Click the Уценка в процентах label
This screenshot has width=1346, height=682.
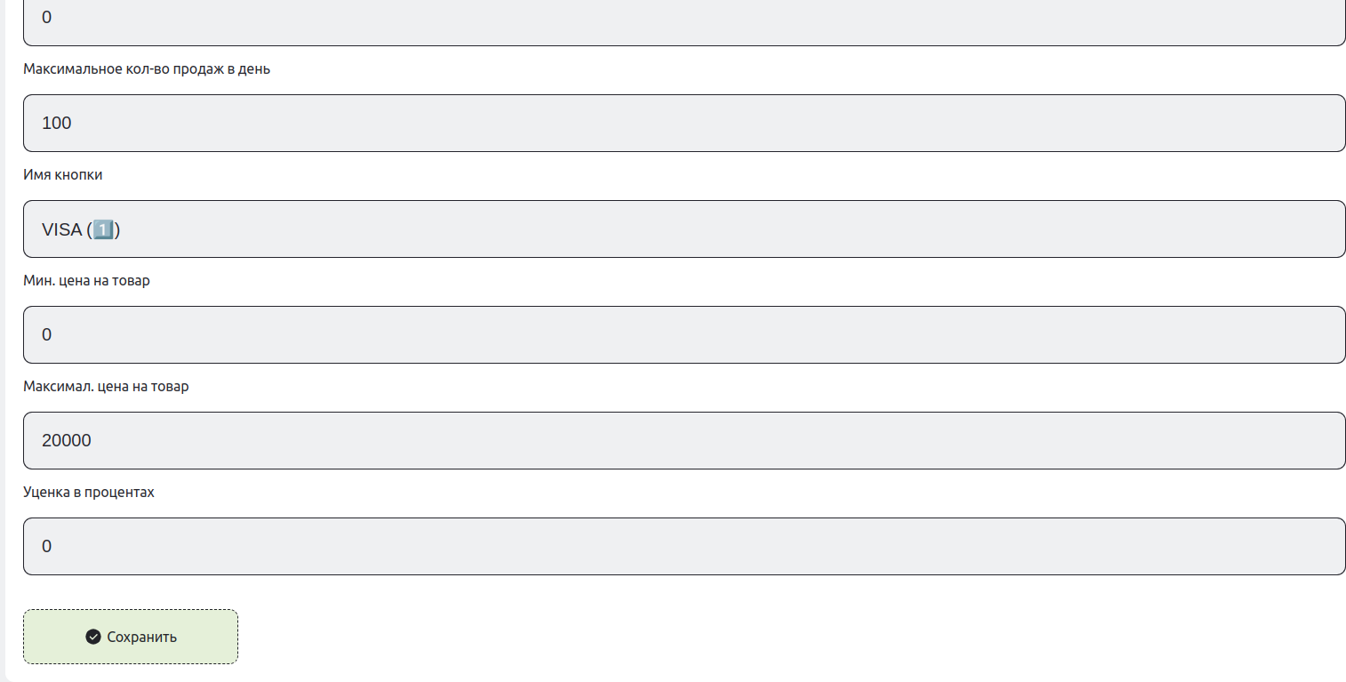click(89, 493)
